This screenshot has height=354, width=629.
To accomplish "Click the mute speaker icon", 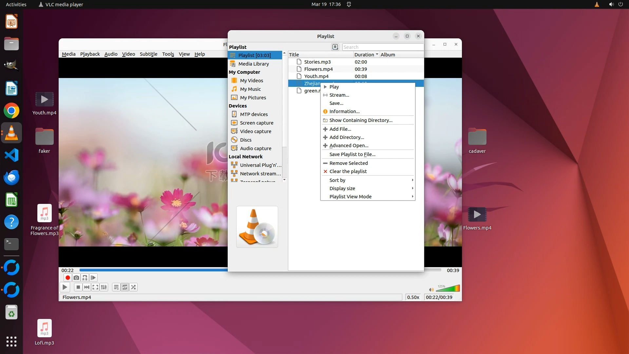I will click(x=431, y=289).
